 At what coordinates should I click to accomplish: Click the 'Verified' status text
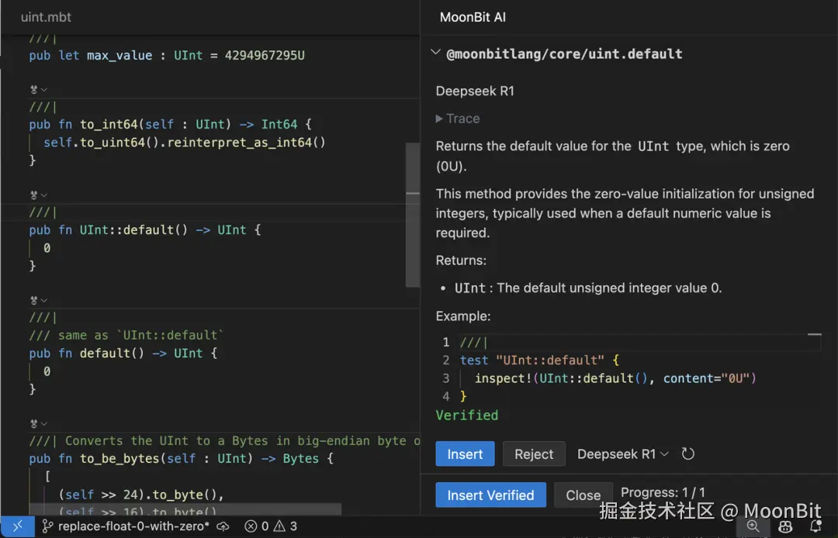tap(466, 416)
